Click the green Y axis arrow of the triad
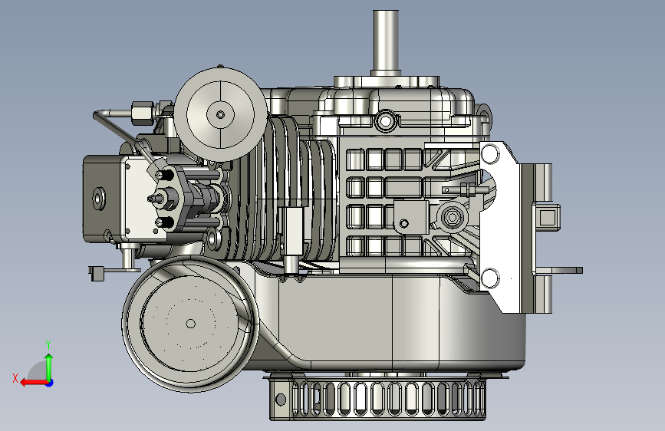The width and height of the screenshot is (665, 431). (x=49, y=367)
